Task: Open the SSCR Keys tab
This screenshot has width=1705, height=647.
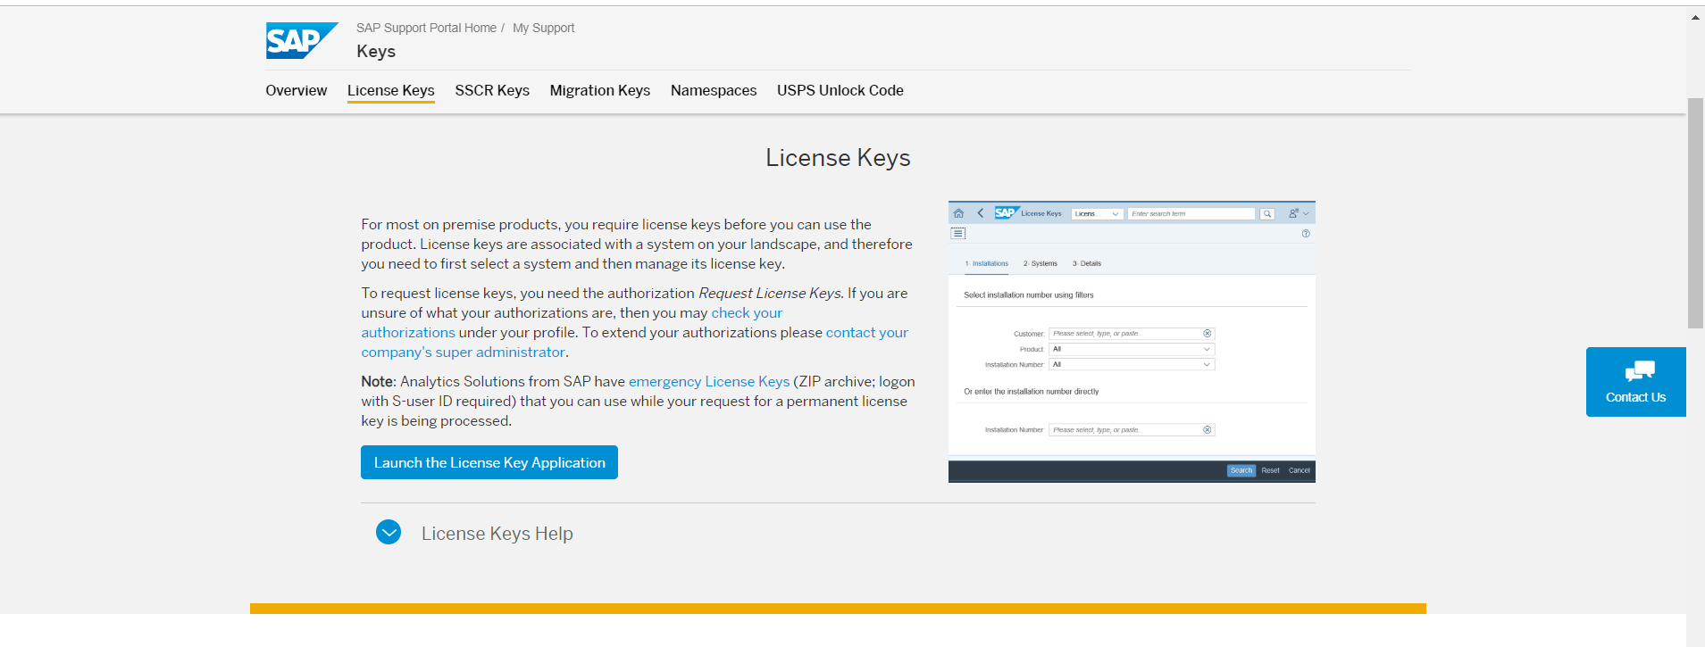Action: [x=492, y=90]
